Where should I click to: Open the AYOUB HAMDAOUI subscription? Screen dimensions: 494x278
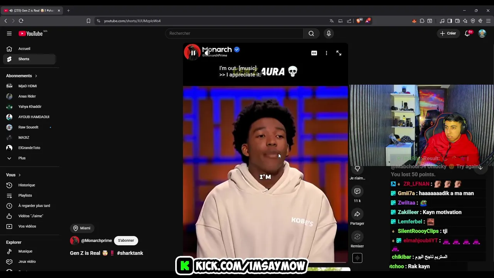29,117
